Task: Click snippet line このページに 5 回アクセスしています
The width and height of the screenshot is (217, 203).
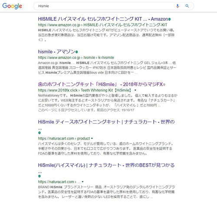Action: pyautogui.click(x=86, y=110)
